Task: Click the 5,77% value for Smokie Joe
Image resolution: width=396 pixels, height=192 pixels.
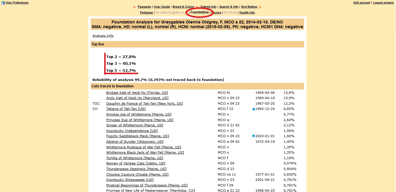Action: 289,114
